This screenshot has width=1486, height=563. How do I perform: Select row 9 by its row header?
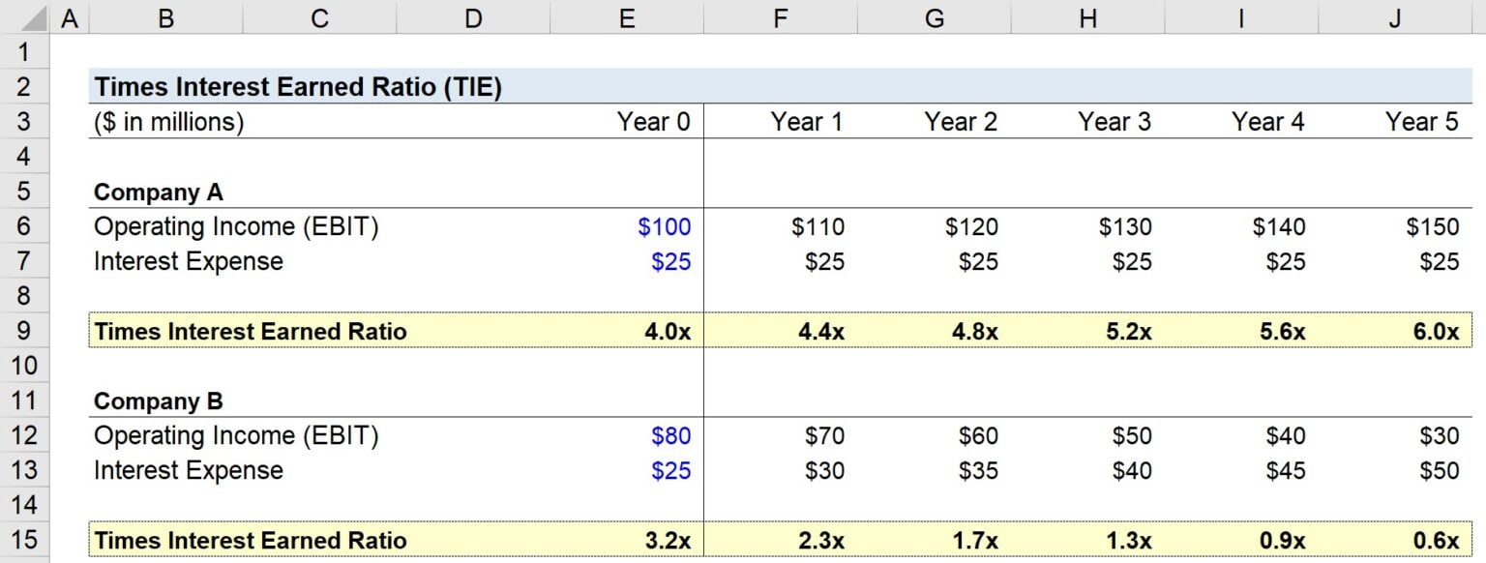tap(26, 331)
